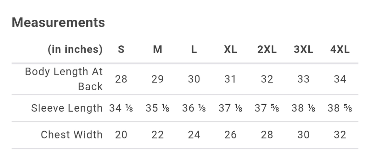Select the L size column header

coord(194,50)
